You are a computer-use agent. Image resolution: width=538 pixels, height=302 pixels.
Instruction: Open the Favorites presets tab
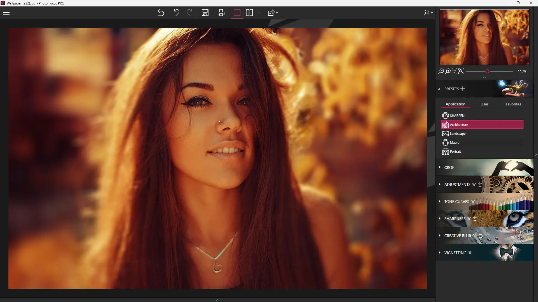[x=513, y=104]
